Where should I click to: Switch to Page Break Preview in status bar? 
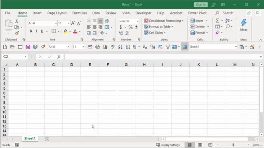(210, 145)
